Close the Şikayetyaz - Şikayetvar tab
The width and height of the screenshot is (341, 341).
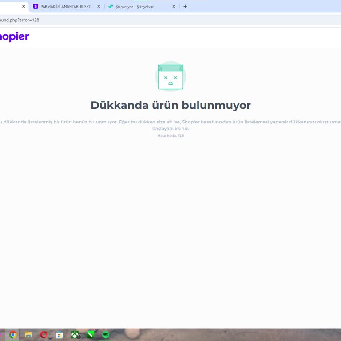click(174, 7)
